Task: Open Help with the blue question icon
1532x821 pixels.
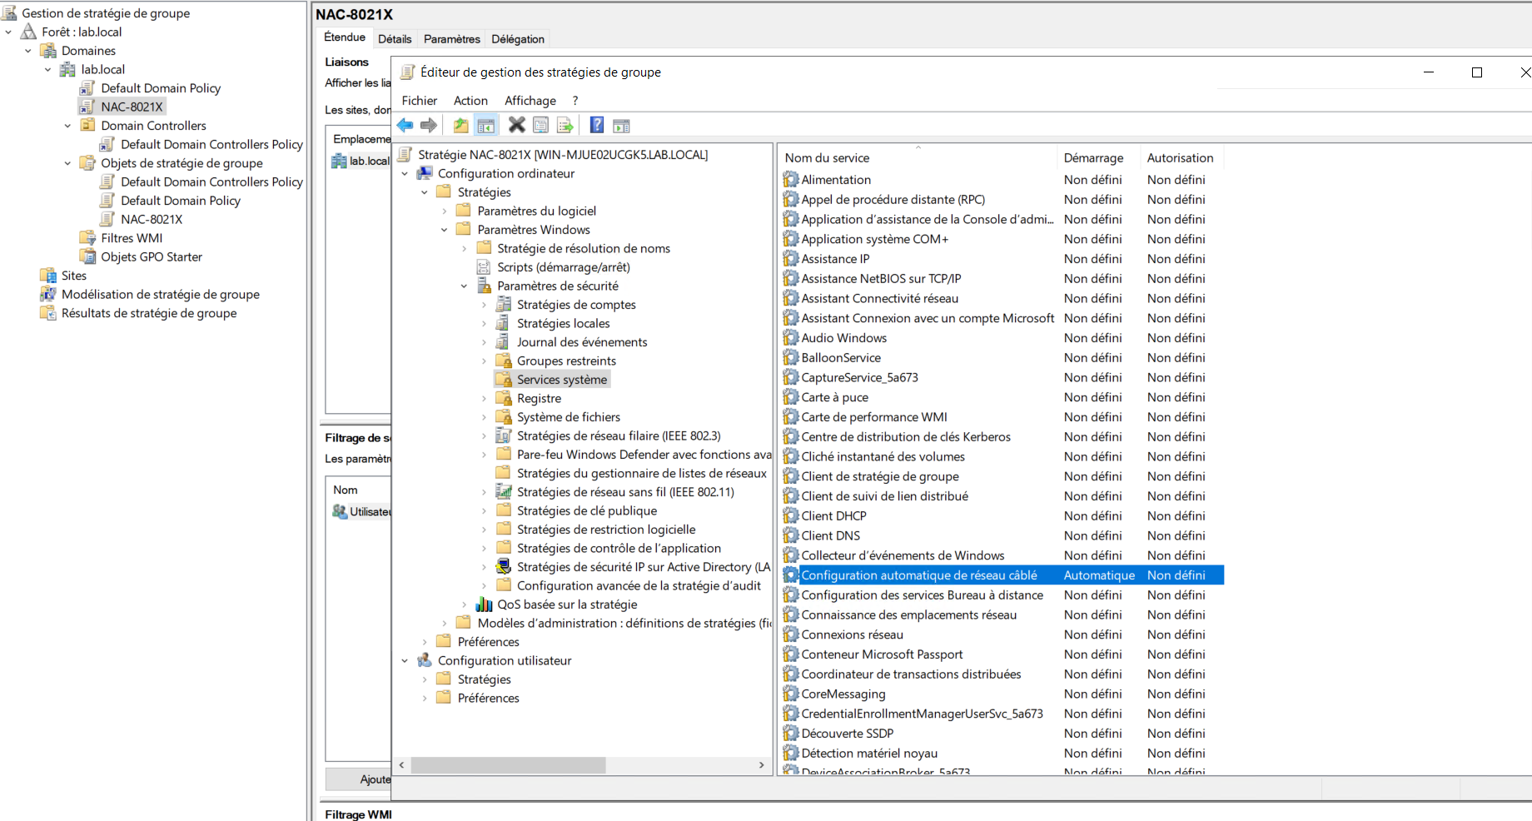Action: [597, 126]
